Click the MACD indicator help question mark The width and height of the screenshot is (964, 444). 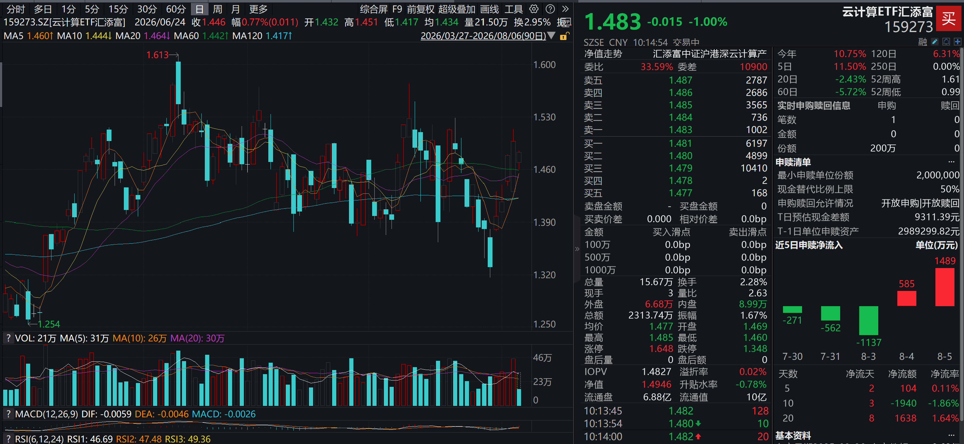click(8, 414)
